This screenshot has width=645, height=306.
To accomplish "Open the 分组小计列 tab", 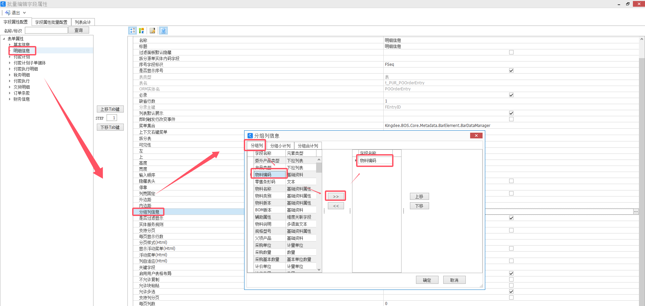I will point(280,146).
